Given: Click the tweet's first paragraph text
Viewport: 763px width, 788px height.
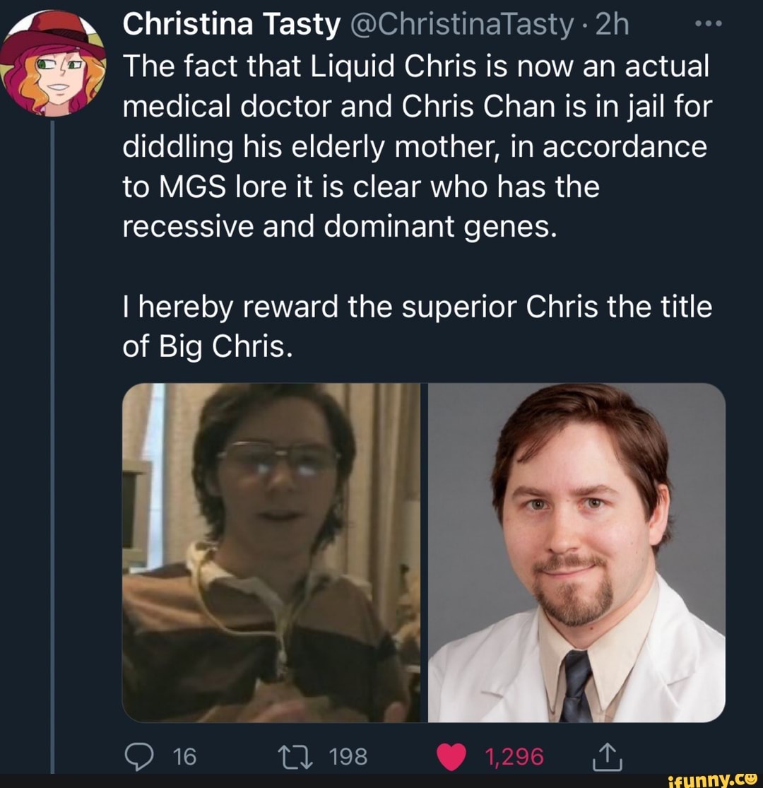Looking at the screenshot, I should [417, 147].
